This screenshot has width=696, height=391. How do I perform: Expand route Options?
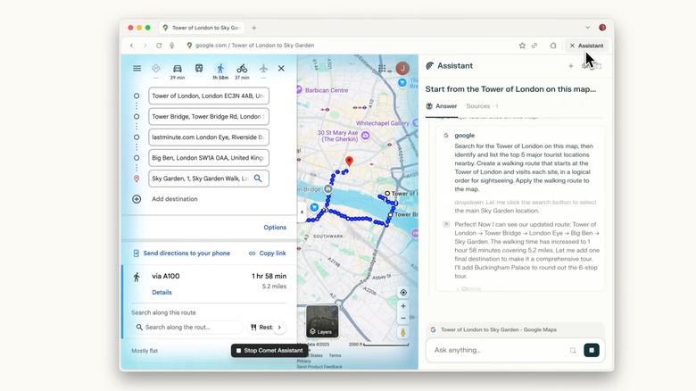[x=275, y=228]
